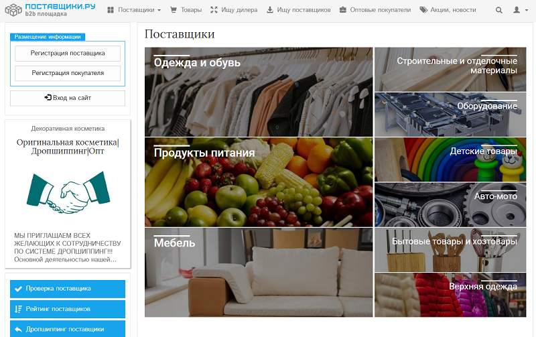Click the Поставщики.ру cube logo
The height and width of the screenshot is (337, 536).
pos(13,10)
